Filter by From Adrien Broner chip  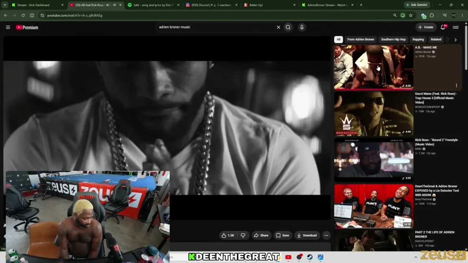[361, 39]
